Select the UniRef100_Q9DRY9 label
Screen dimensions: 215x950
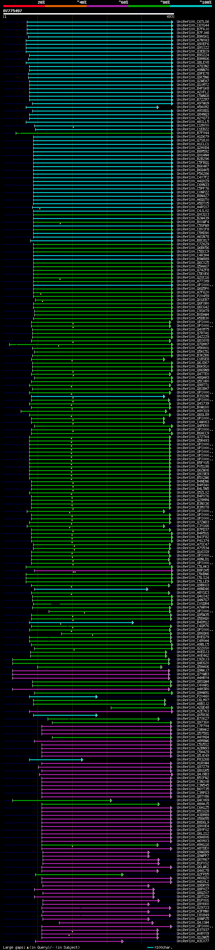(x=192, y=885)
